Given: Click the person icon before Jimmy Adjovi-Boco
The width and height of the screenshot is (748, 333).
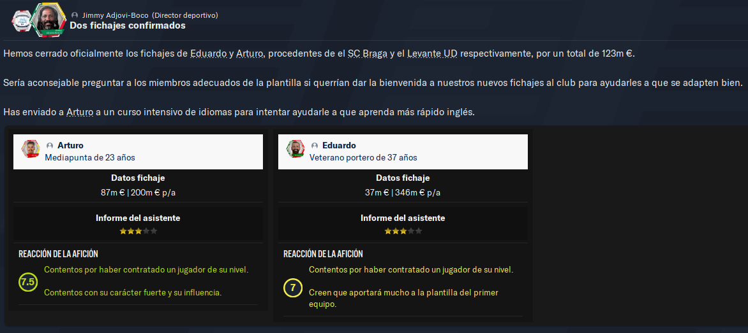Looking at the screenshot, I should point(75,15).
